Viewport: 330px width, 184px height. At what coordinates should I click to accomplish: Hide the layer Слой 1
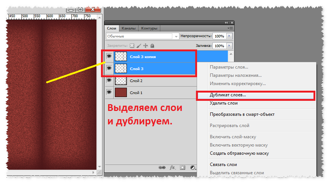109,92
